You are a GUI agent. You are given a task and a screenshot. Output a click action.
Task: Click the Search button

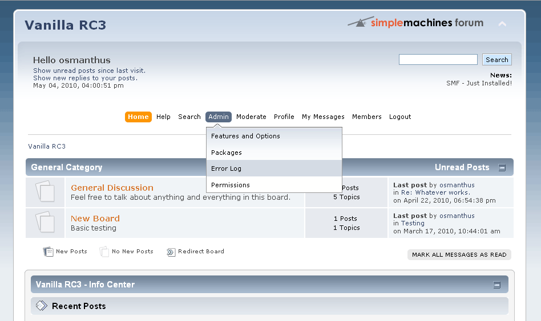[x=497, y=60]
